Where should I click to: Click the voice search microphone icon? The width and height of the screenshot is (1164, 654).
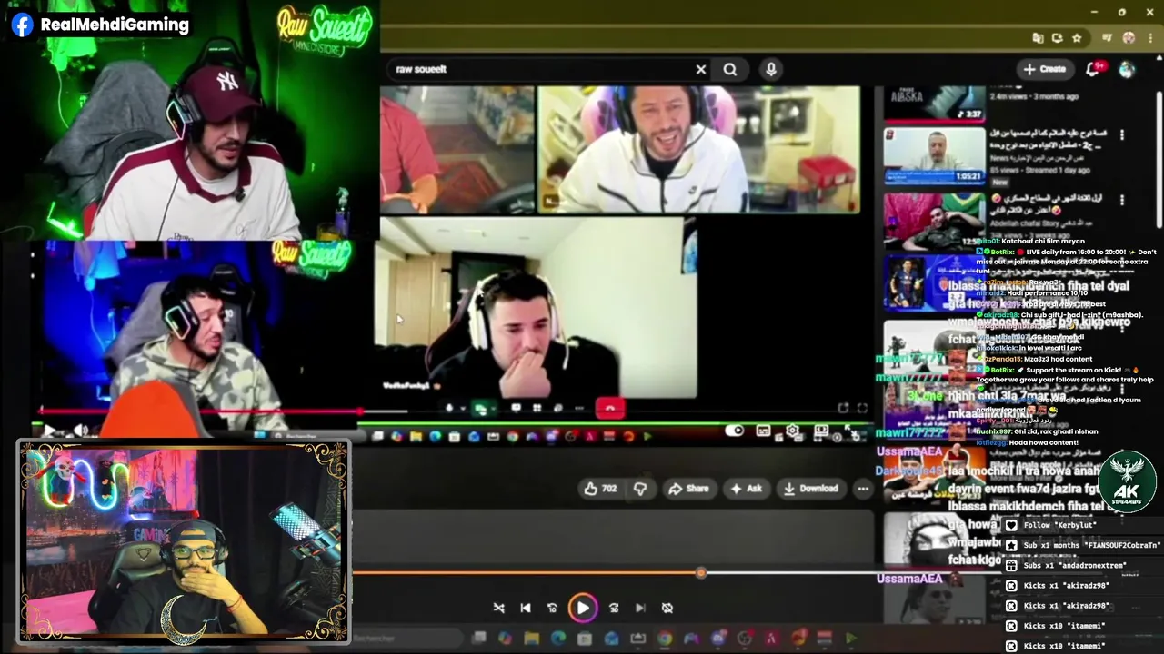point(771,69)
